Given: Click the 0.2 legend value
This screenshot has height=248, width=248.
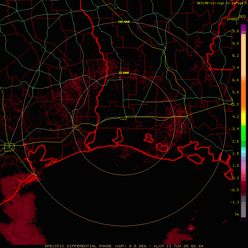Looking at the screenshot, I should (236, 178).
